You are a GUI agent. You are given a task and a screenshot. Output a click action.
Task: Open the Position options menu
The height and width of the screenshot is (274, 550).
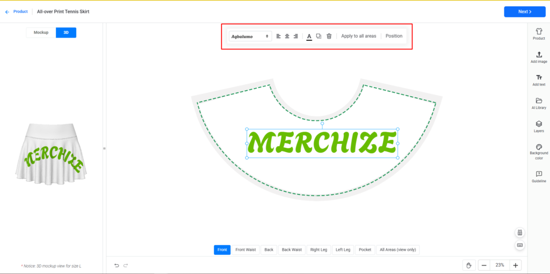[x=394, y=36]
